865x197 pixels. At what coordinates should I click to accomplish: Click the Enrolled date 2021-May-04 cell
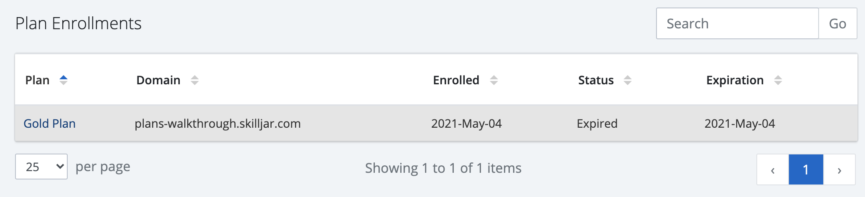click(x=466, y=124)
